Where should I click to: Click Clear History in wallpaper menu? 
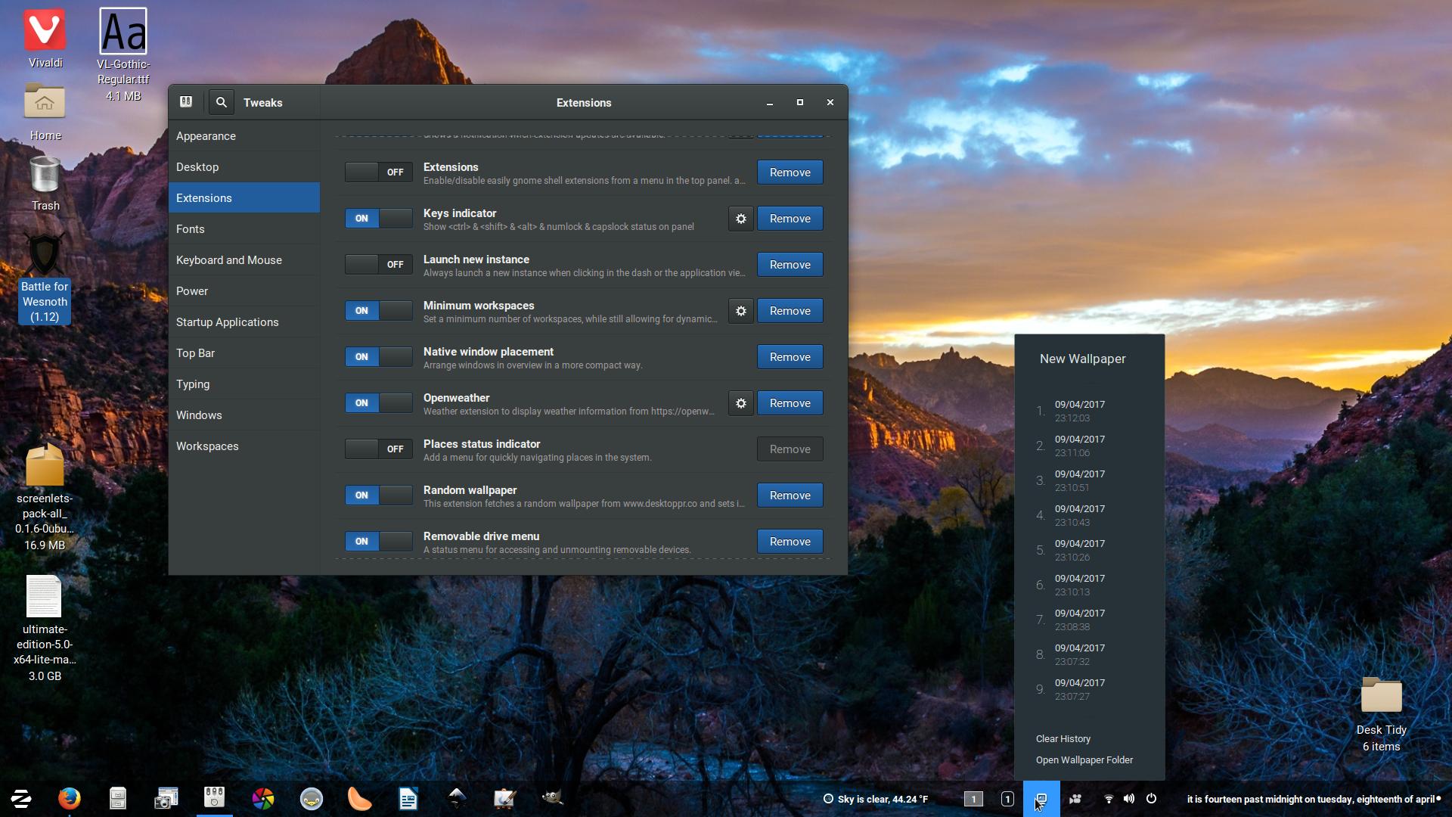[x=1063, y=738]
